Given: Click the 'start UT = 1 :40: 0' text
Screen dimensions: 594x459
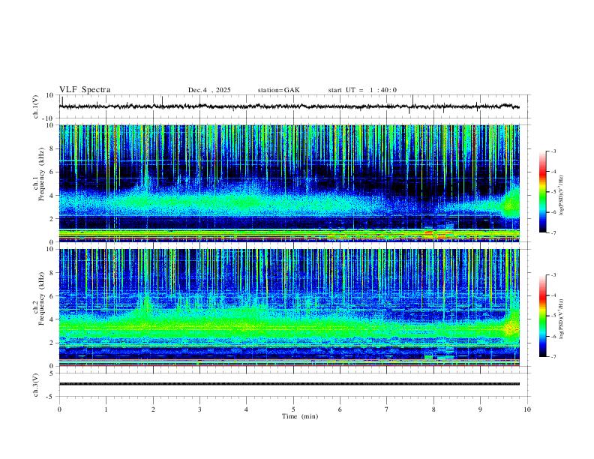Looking at the screenshot, I should click(362, 90).
